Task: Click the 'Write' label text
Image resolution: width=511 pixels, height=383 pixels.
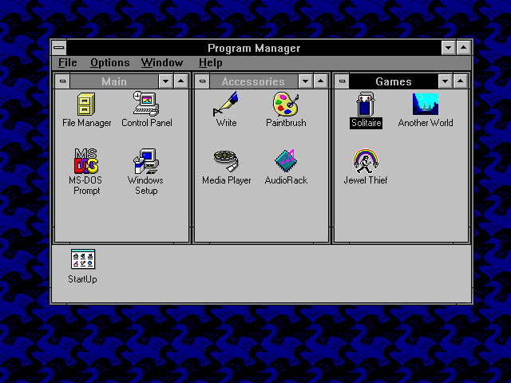Action: (x=226, y=123)
